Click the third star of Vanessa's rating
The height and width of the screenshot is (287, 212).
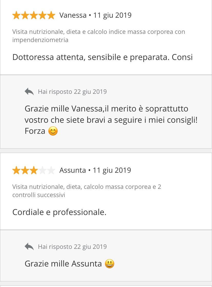point(34,15)
